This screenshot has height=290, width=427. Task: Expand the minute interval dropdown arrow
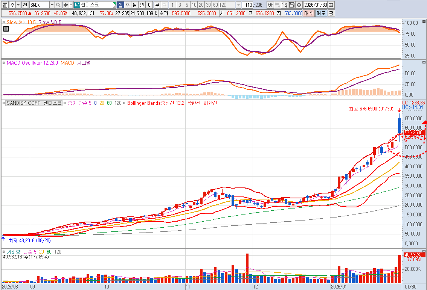tap(238, 5)
